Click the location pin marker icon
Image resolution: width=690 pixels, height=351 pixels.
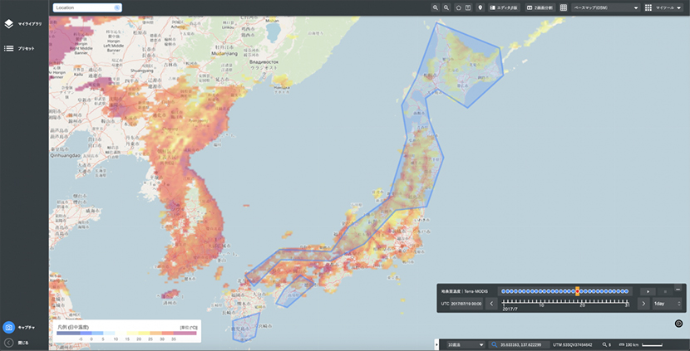[x=480, y=7]
